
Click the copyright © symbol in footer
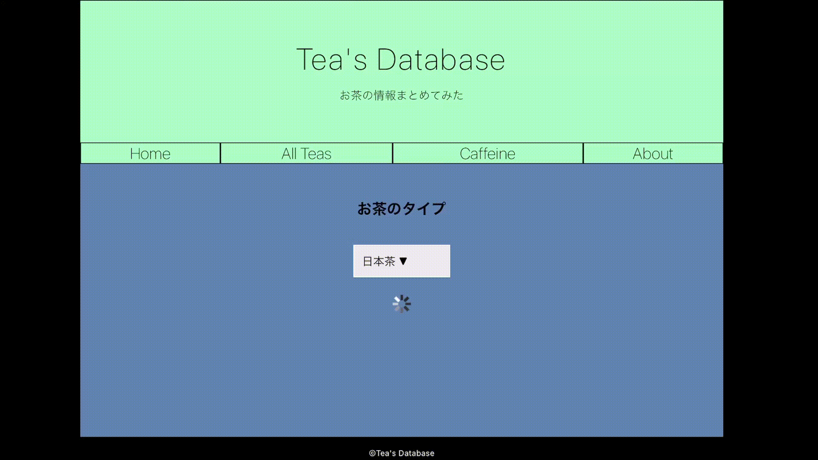[x=372, y=454]
